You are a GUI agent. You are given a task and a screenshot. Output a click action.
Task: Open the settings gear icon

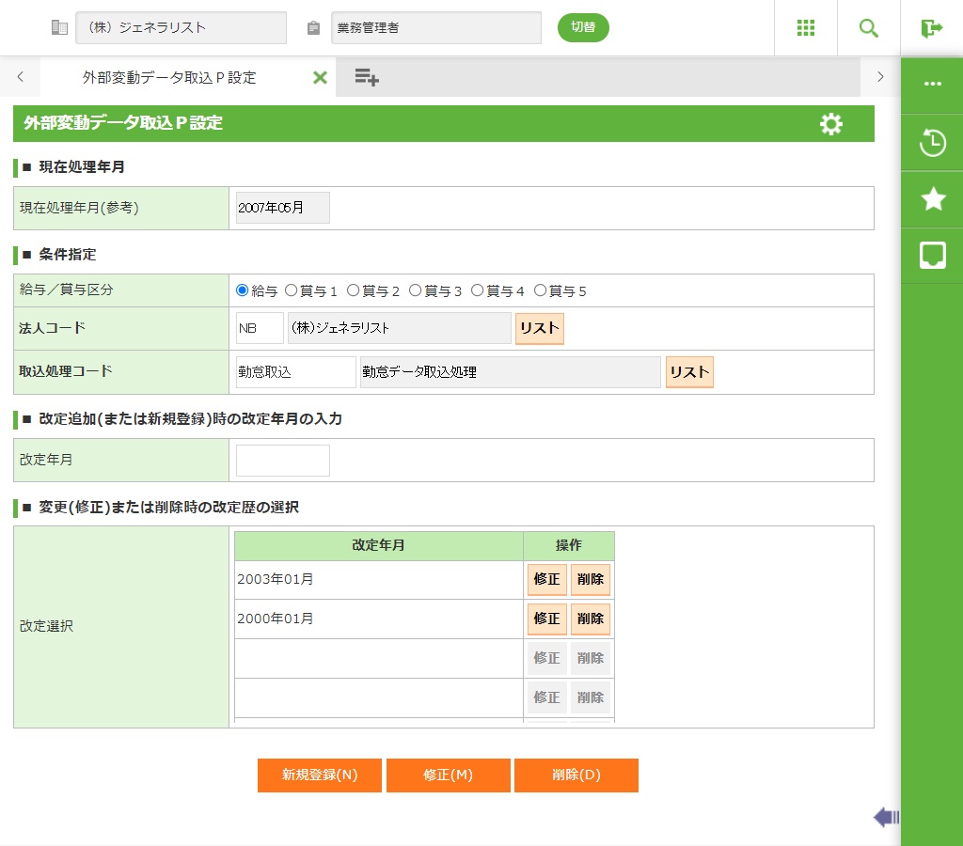pyautogui.click(x=831, y=124)
